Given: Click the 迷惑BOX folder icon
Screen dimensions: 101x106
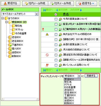Looking at the screenshot, I should tap(10, 52).
